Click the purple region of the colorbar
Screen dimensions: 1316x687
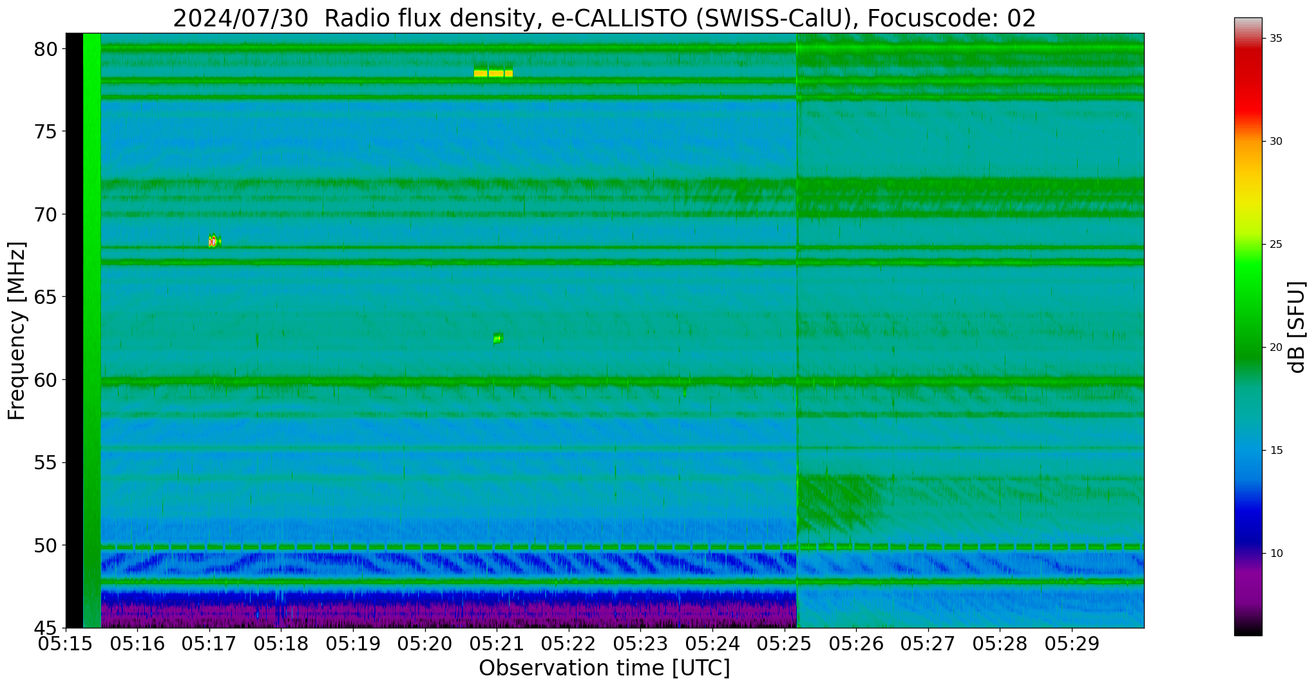[x=1248, y=583]
